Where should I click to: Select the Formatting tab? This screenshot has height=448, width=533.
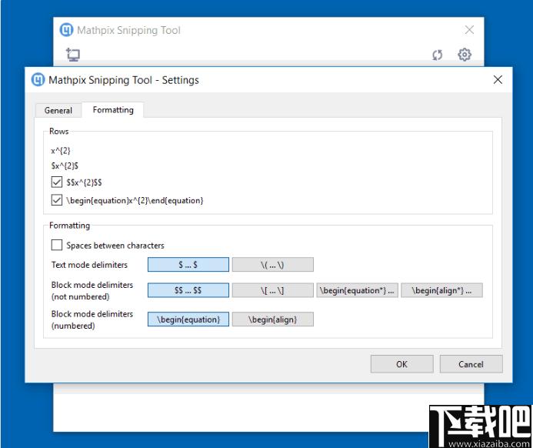click(x=113, y=110)
